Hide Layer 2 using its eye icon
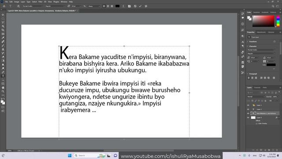This screenshot has height=159, width=282. pos(248,109)
